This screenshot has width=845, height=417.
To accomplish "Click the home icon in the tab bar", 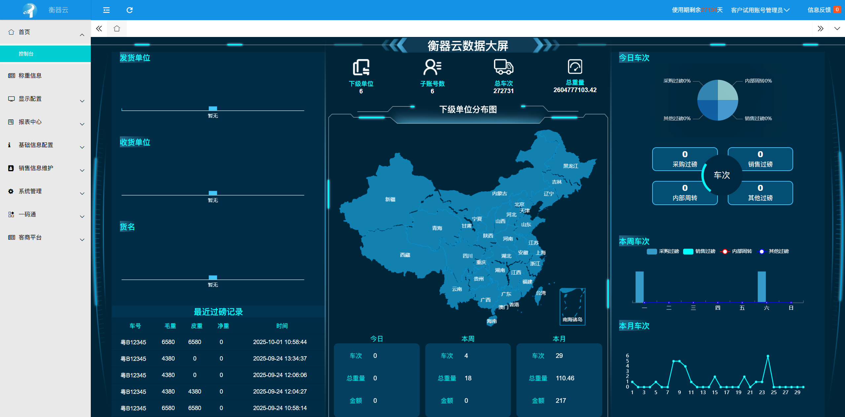I will coord(116,28).
